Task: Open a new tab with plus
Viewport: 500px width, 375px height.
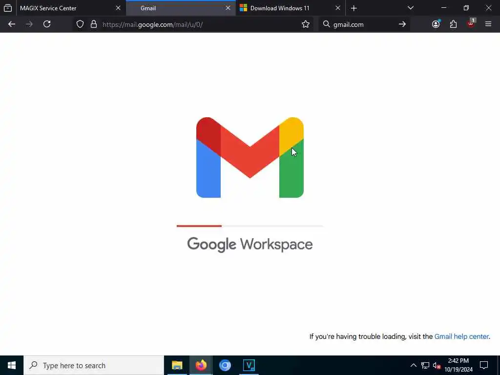Action: tap(354, 8)
